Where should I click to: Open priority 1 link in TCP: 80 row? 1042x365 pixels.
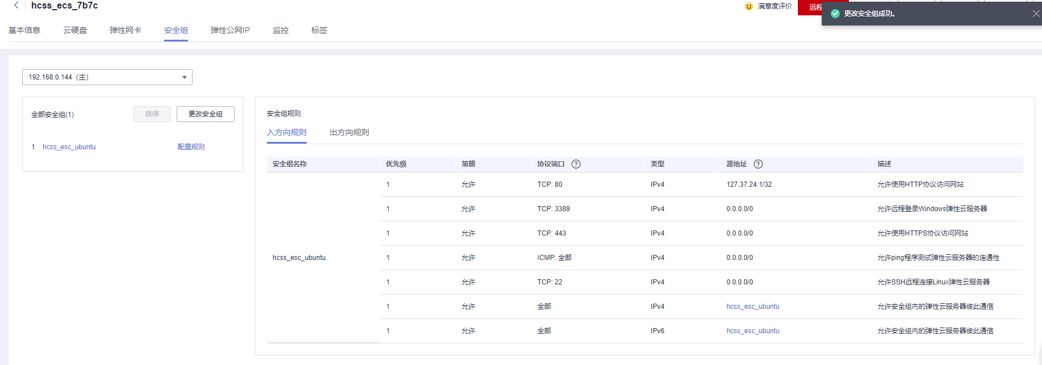388,184
